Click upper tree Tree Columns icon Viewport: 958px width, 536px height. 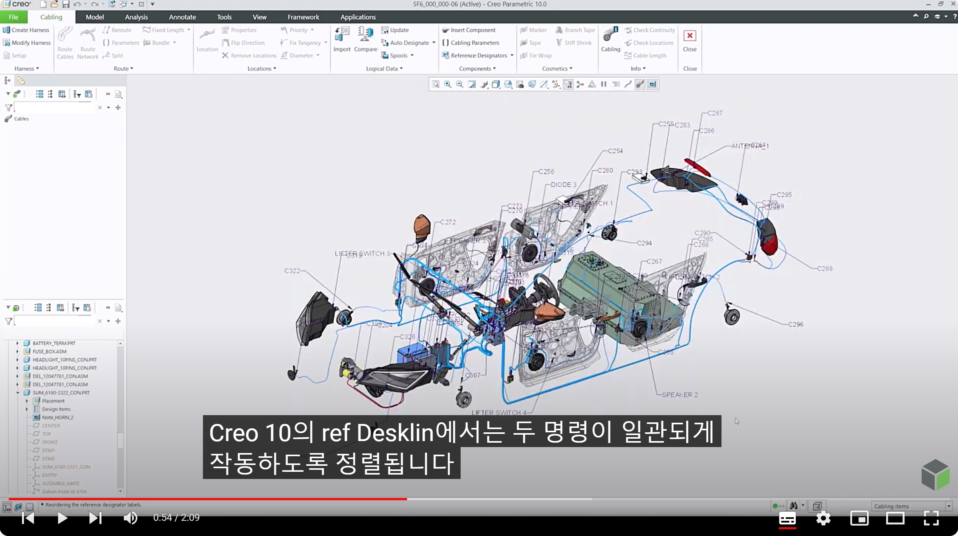point(62,94)
